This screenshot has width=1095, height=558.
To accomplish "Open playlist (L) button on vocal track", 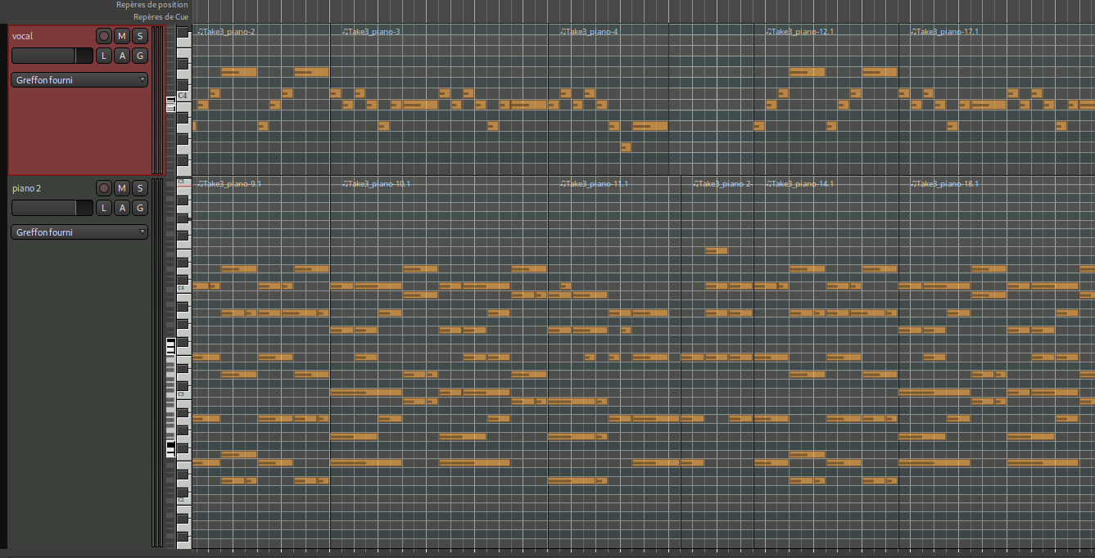I will [104, 56].
